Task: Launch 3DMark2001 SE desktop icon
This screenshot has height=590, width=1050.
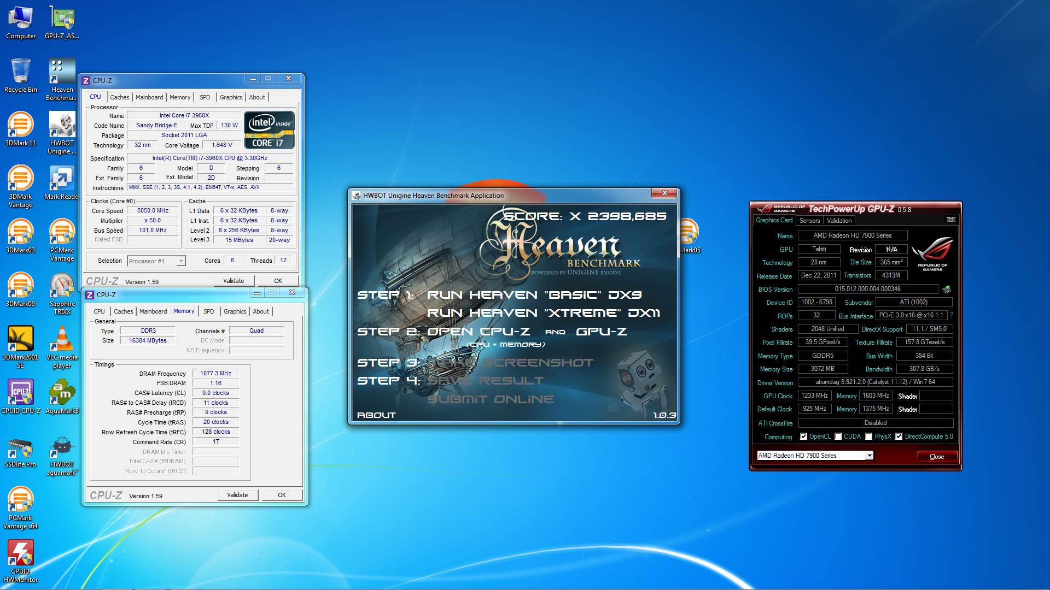Action: [x=20, y=347]
